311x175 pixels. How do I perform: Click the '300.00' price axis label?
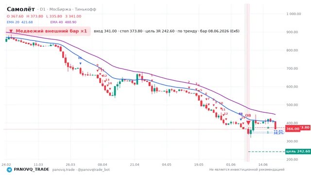pos(292,141)
